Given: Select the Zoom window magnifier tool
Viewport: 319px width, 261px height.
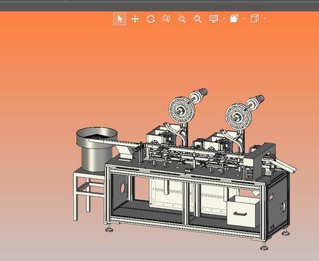Looking at the screenshot, I should point(182,19).
